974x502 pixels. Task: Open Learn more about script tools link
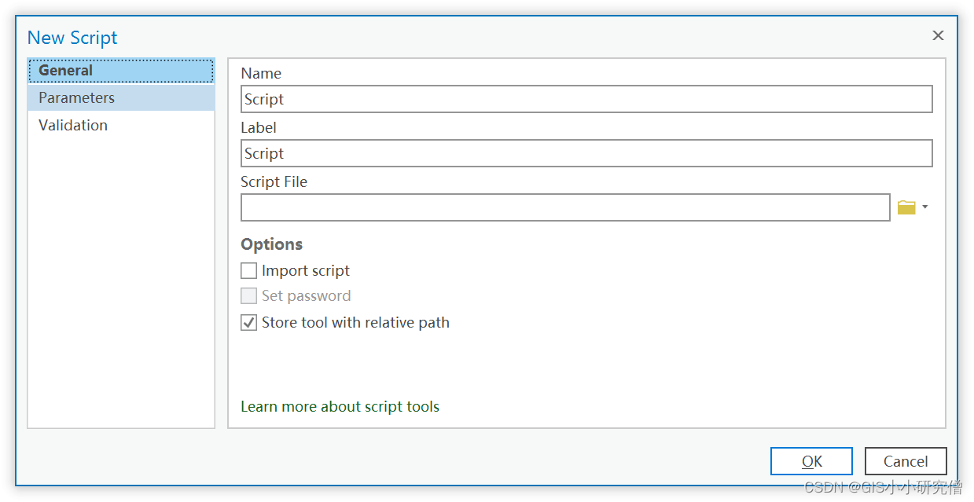(x=340, y=406)
